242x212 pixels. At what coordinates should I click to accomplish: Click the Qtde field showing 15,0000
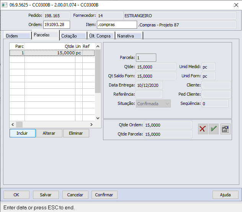[156, 67]
